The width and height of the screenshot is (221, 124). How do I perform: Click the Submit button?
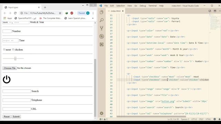coord(16,116)
